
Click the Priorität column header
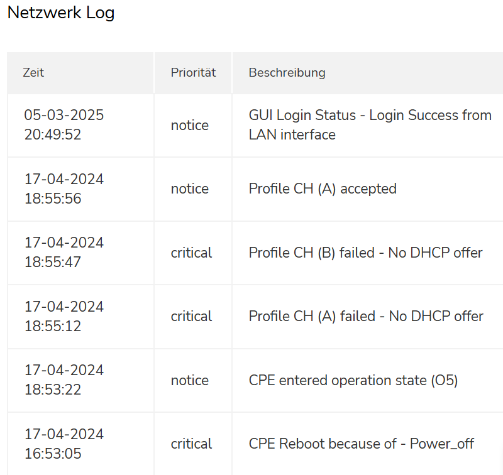[193, 72]
